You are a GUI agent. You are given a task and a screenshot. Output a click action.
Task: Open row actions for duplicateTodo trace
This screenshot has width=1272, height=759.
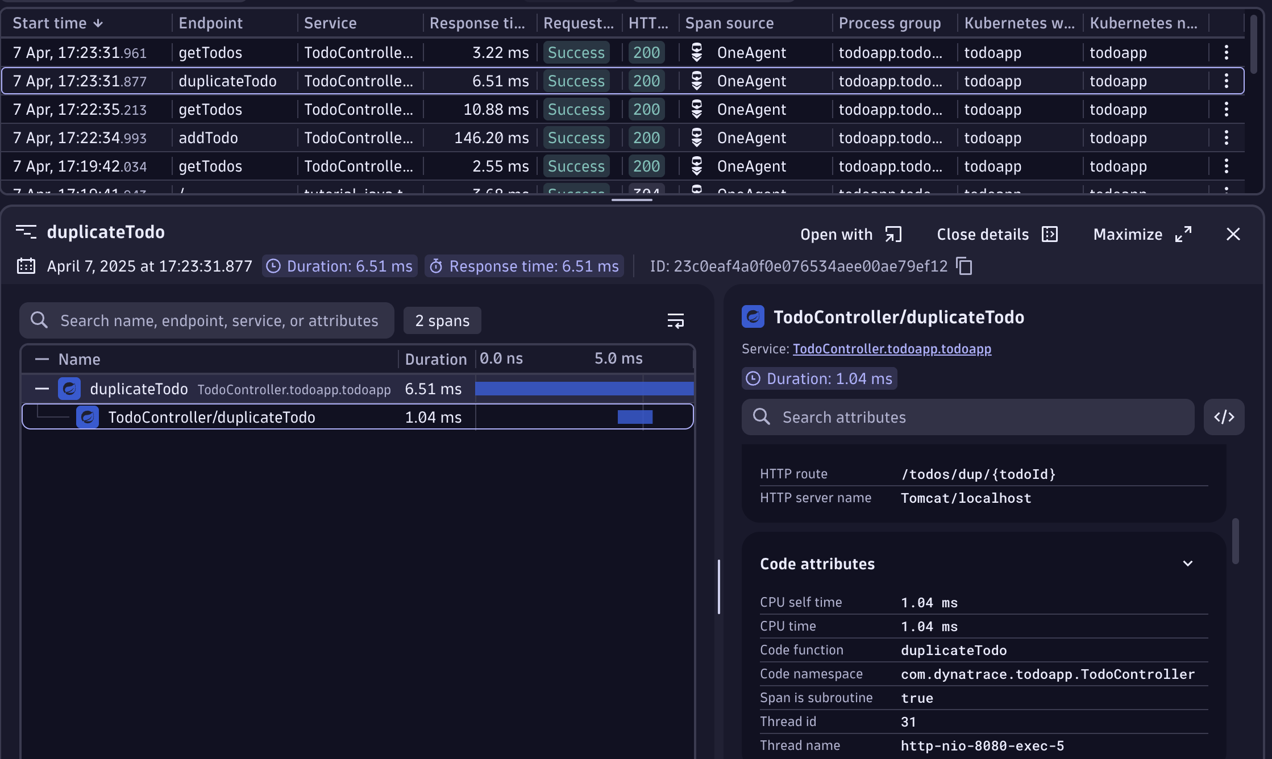[x=1226, y=81]
